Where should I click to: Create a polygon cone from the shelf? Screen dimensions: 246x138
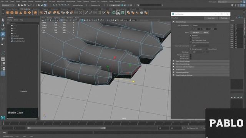[21, 13]
